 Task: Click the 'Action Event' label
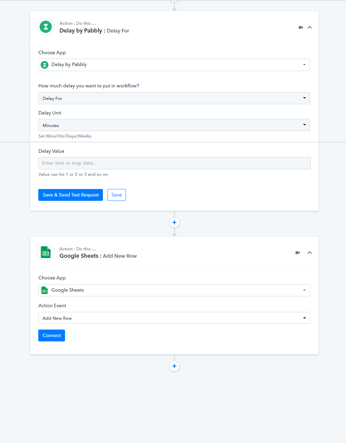[x=52, y=305]
